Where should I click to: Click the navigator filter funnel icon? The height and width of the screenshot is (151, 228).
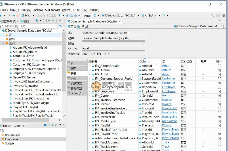click(60, 26)
